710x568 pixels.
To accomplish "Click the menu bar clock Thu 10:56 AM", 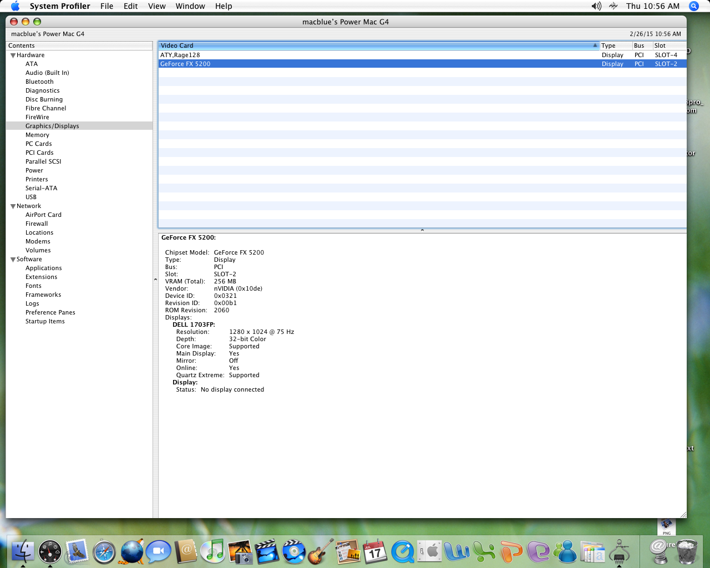I will point(653,6).
